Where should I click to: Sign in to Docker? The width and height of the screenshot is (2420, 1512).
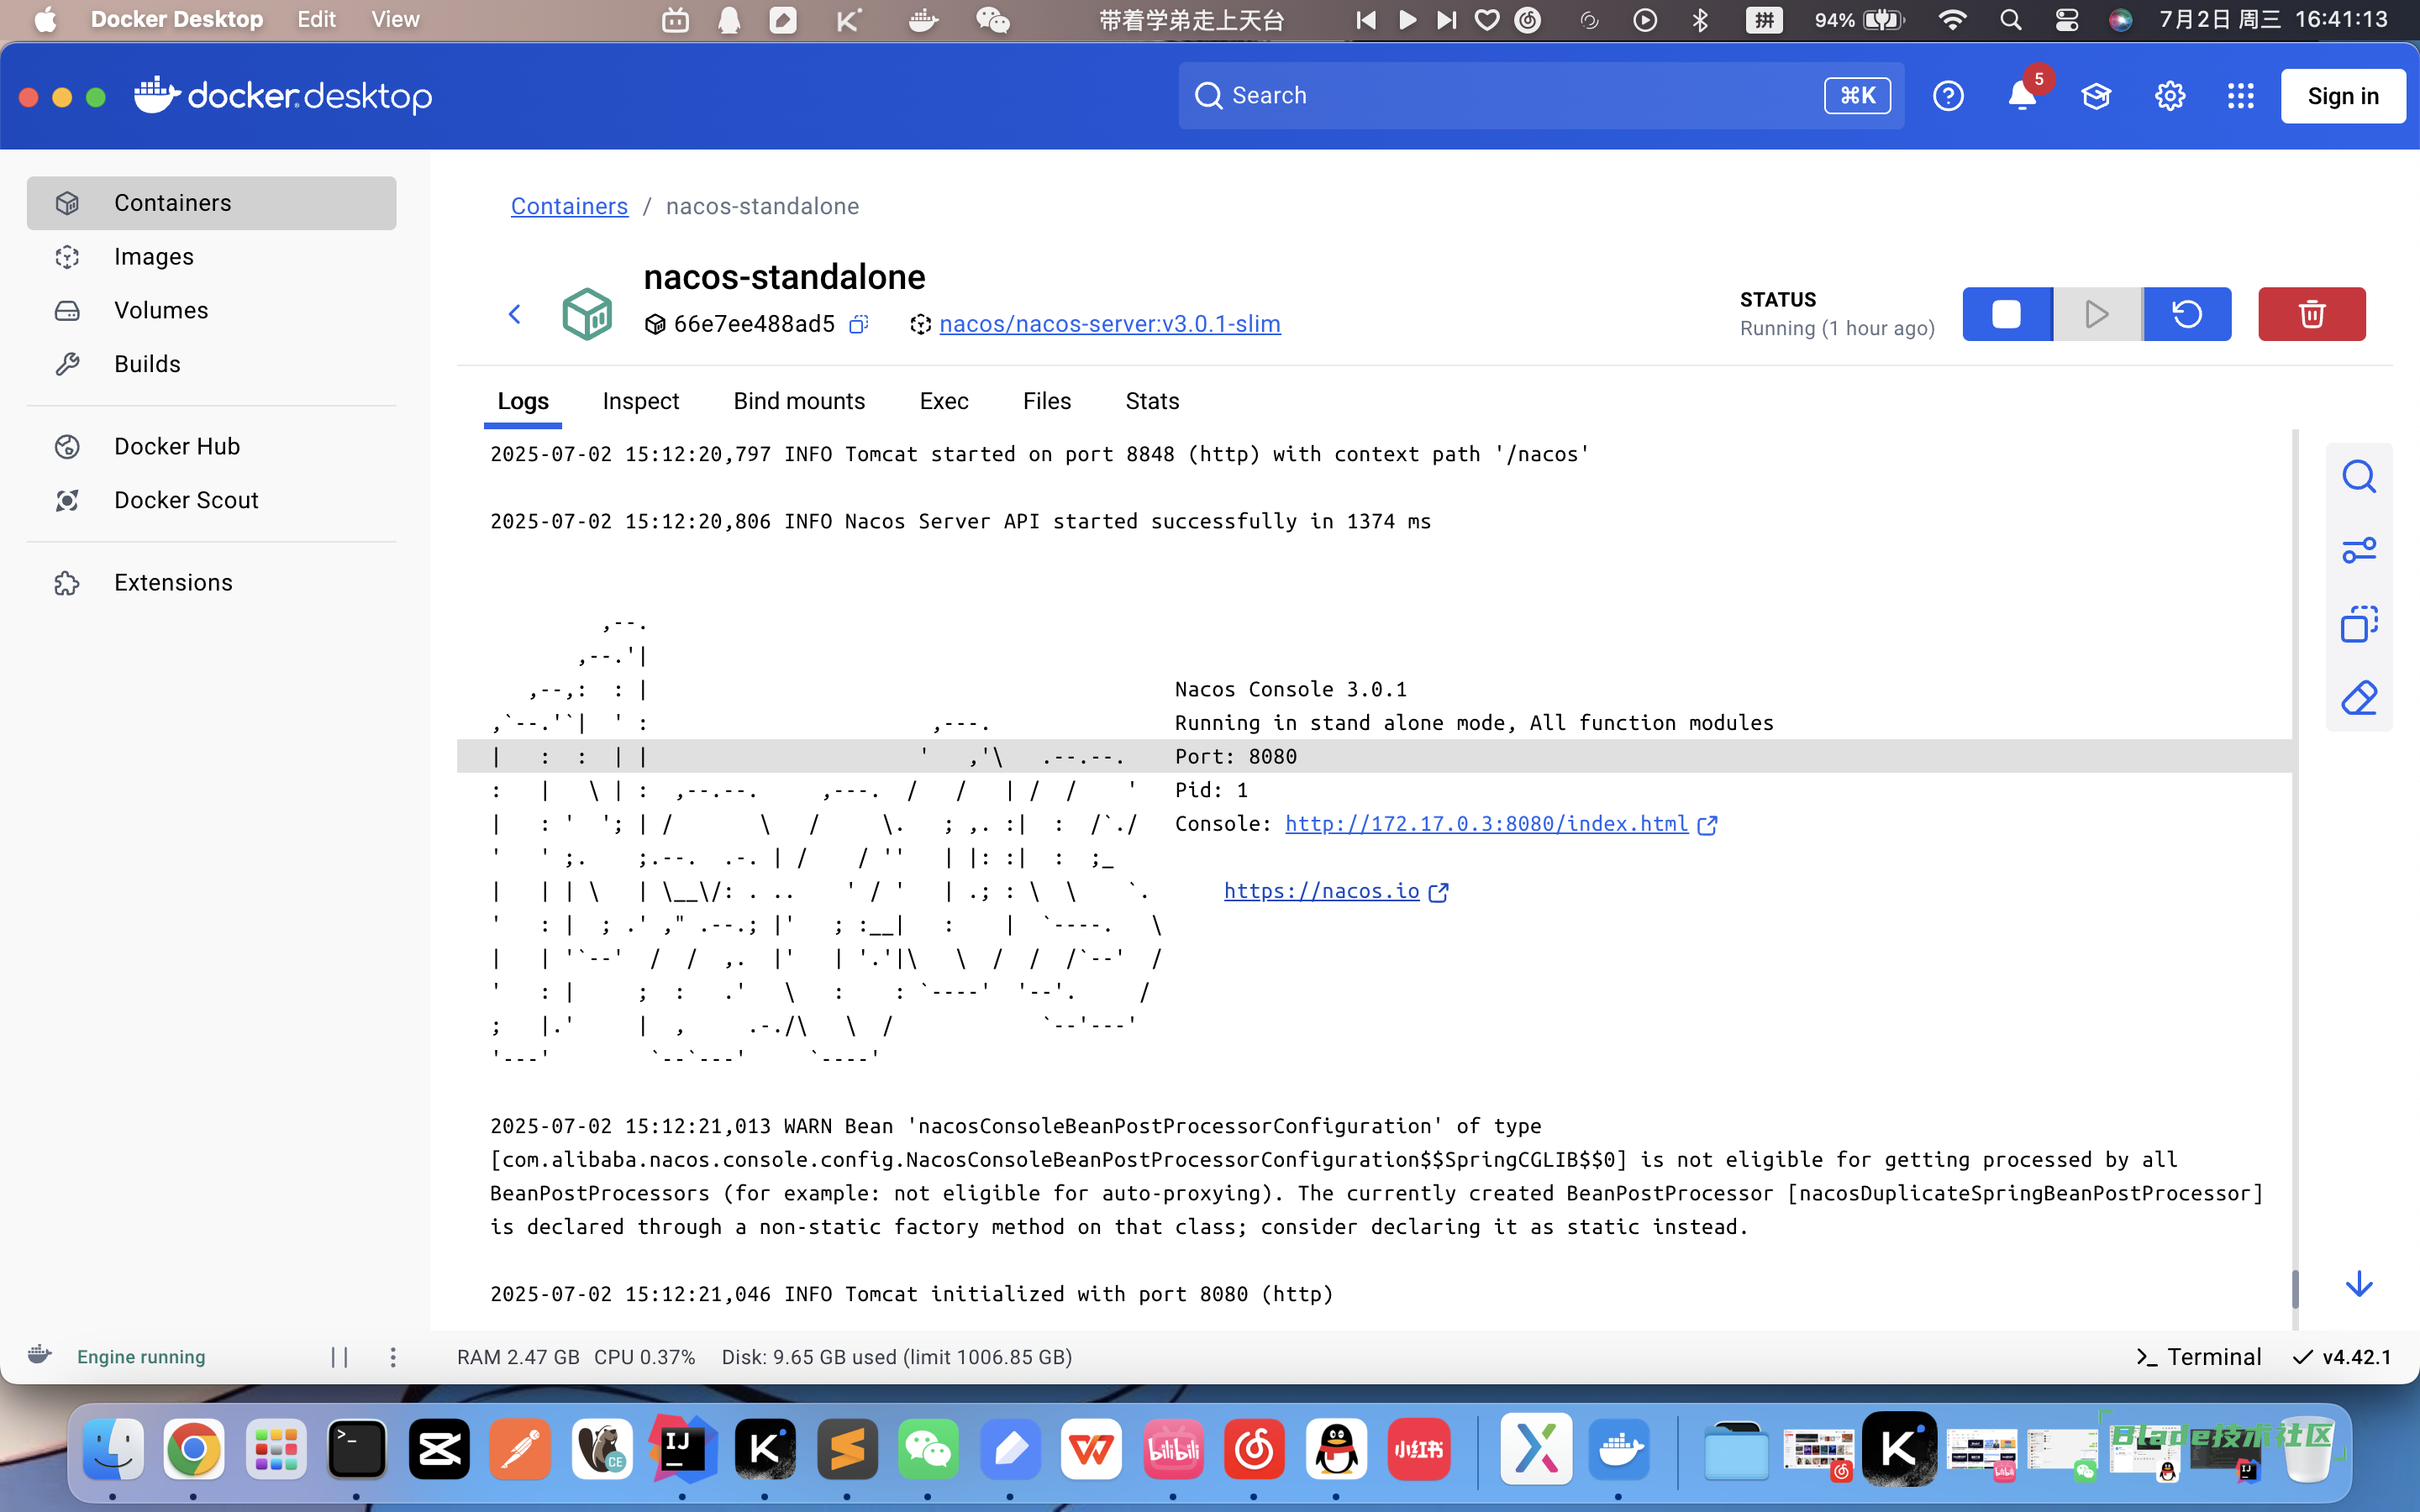tap(2343, 96)
